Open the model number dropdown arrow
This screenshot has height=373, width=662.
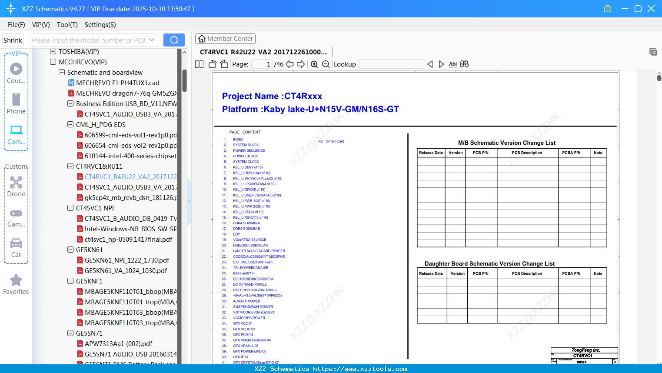click(x=152, y=40)
